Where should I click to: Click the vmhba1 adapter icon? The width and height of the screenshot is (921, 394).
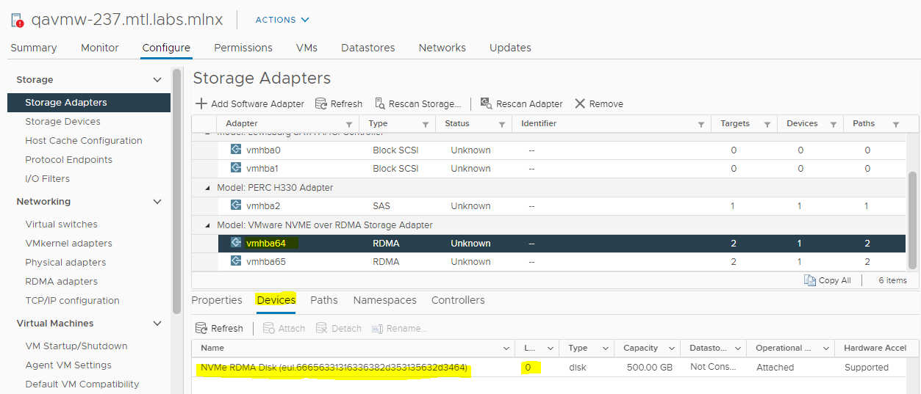click(x=236, y=168)
